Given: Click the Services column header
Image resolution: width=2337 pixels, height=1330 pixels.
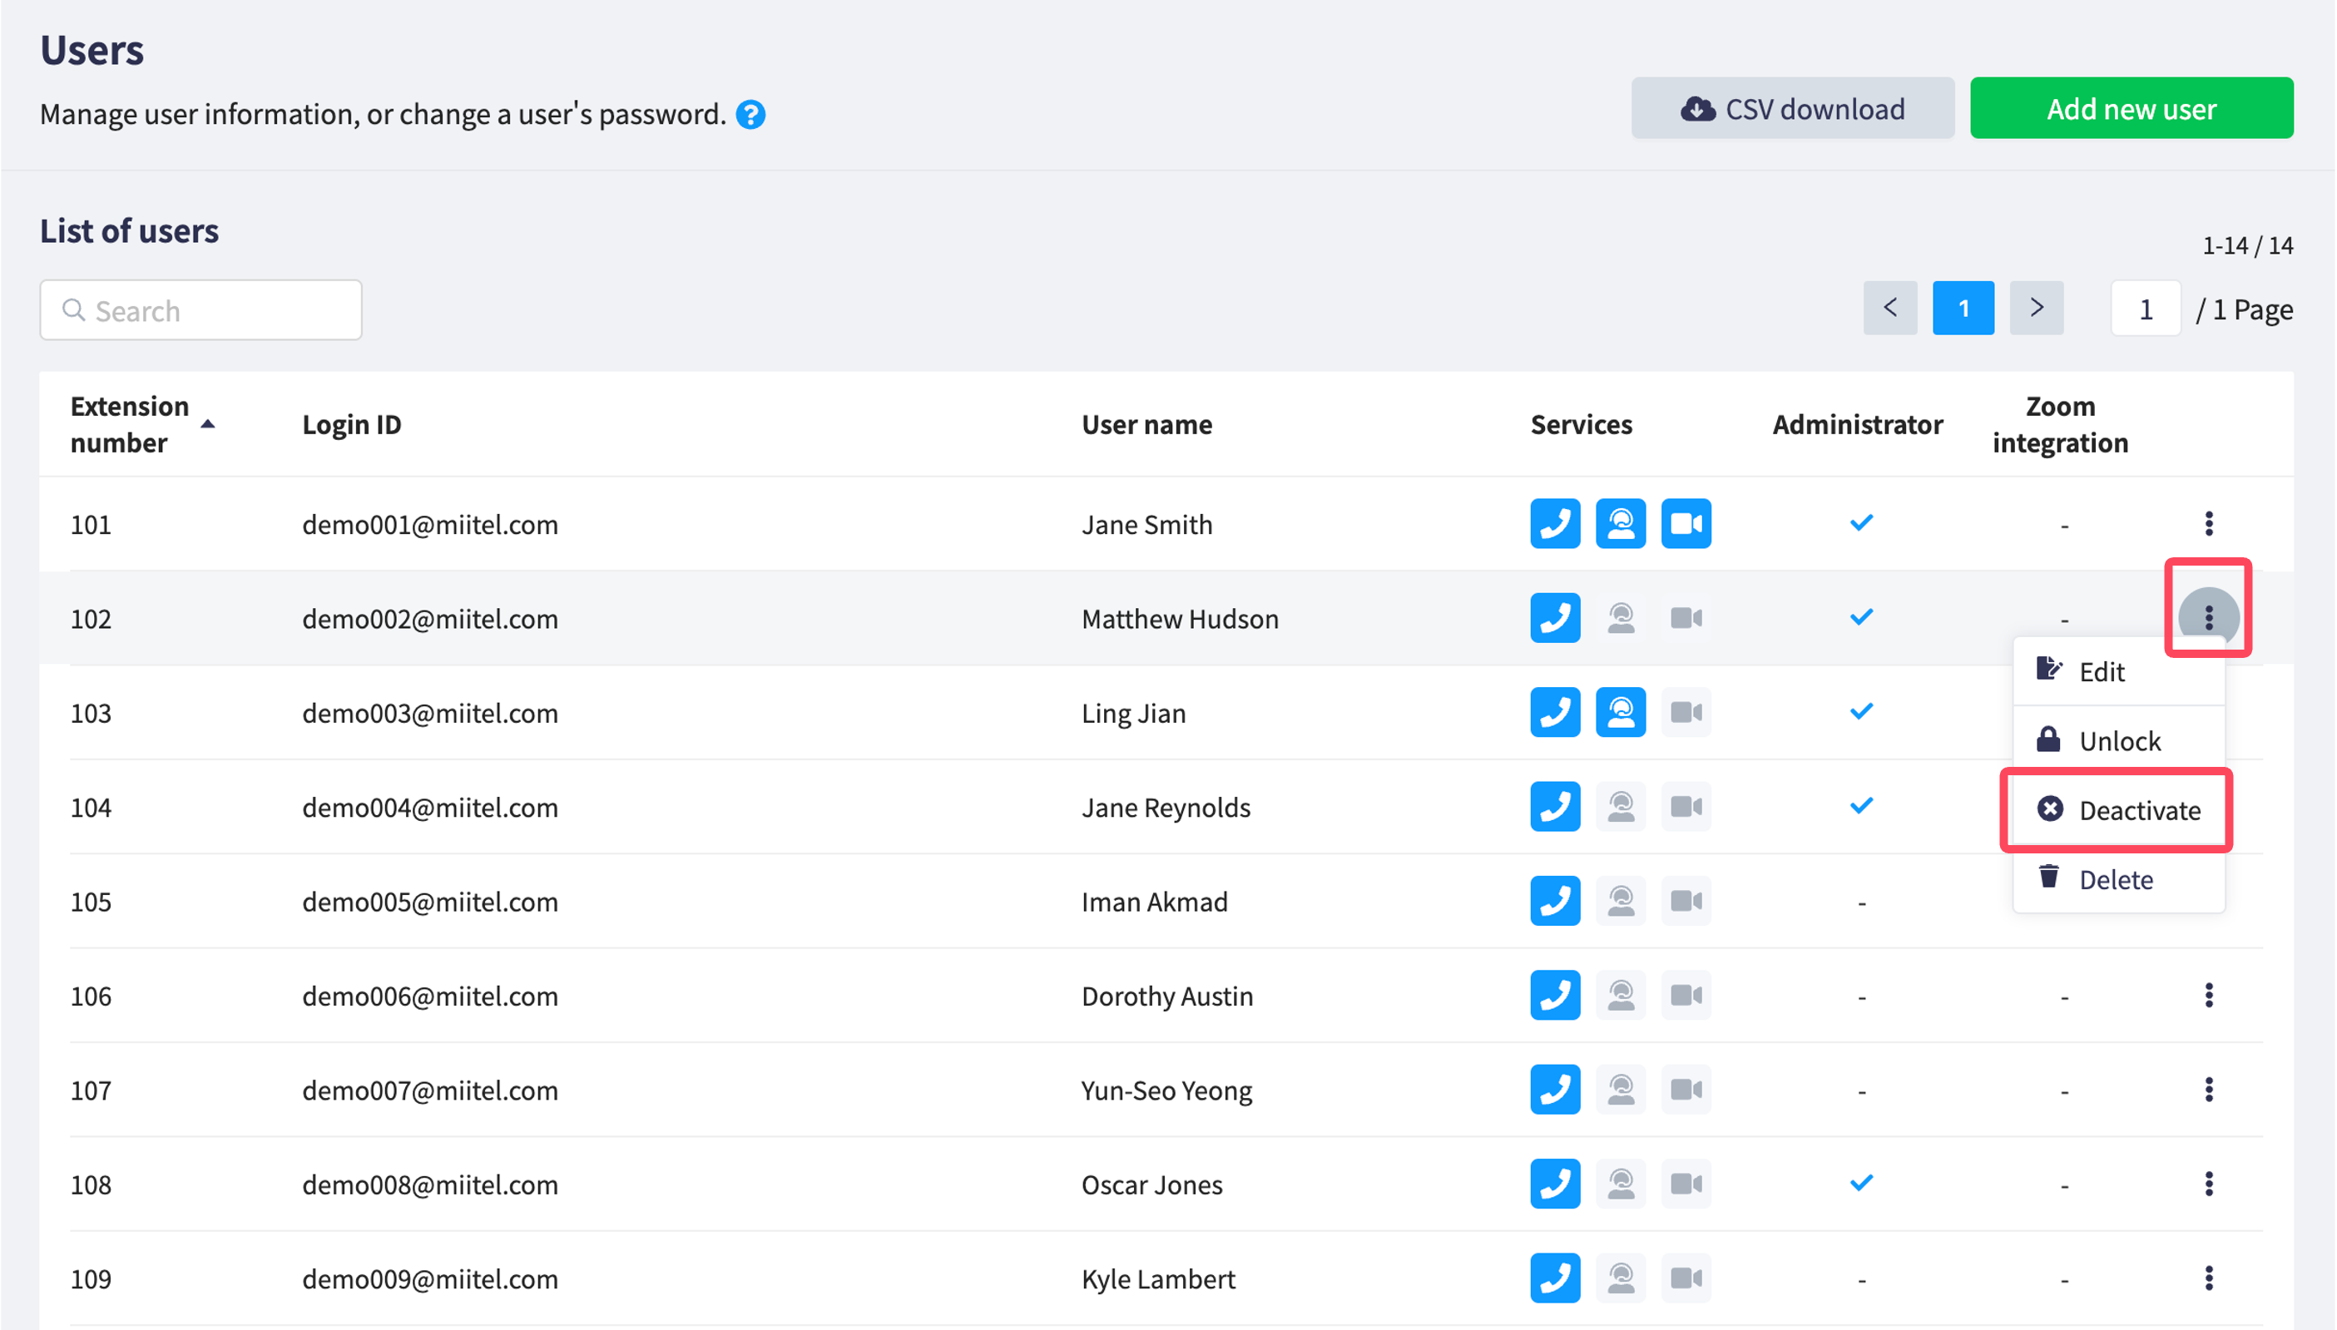Looking at the screenshot, I should tap(1581, 425).
